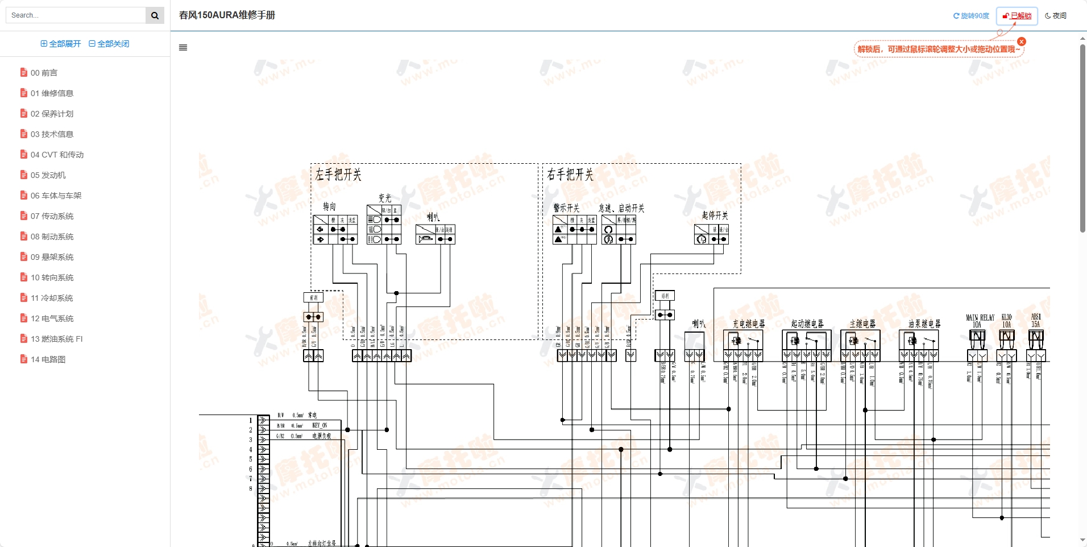1087x547 pixels.
Task: Open chapter 02 保养计划
Action: [52, 114]
